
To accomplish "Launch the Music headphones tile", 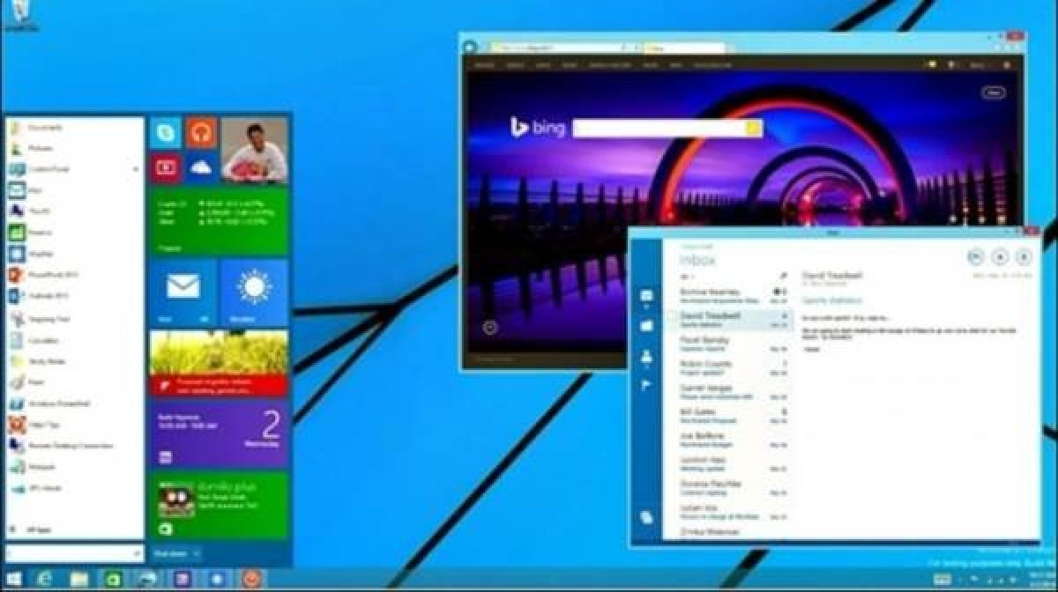I will [201, 133].
